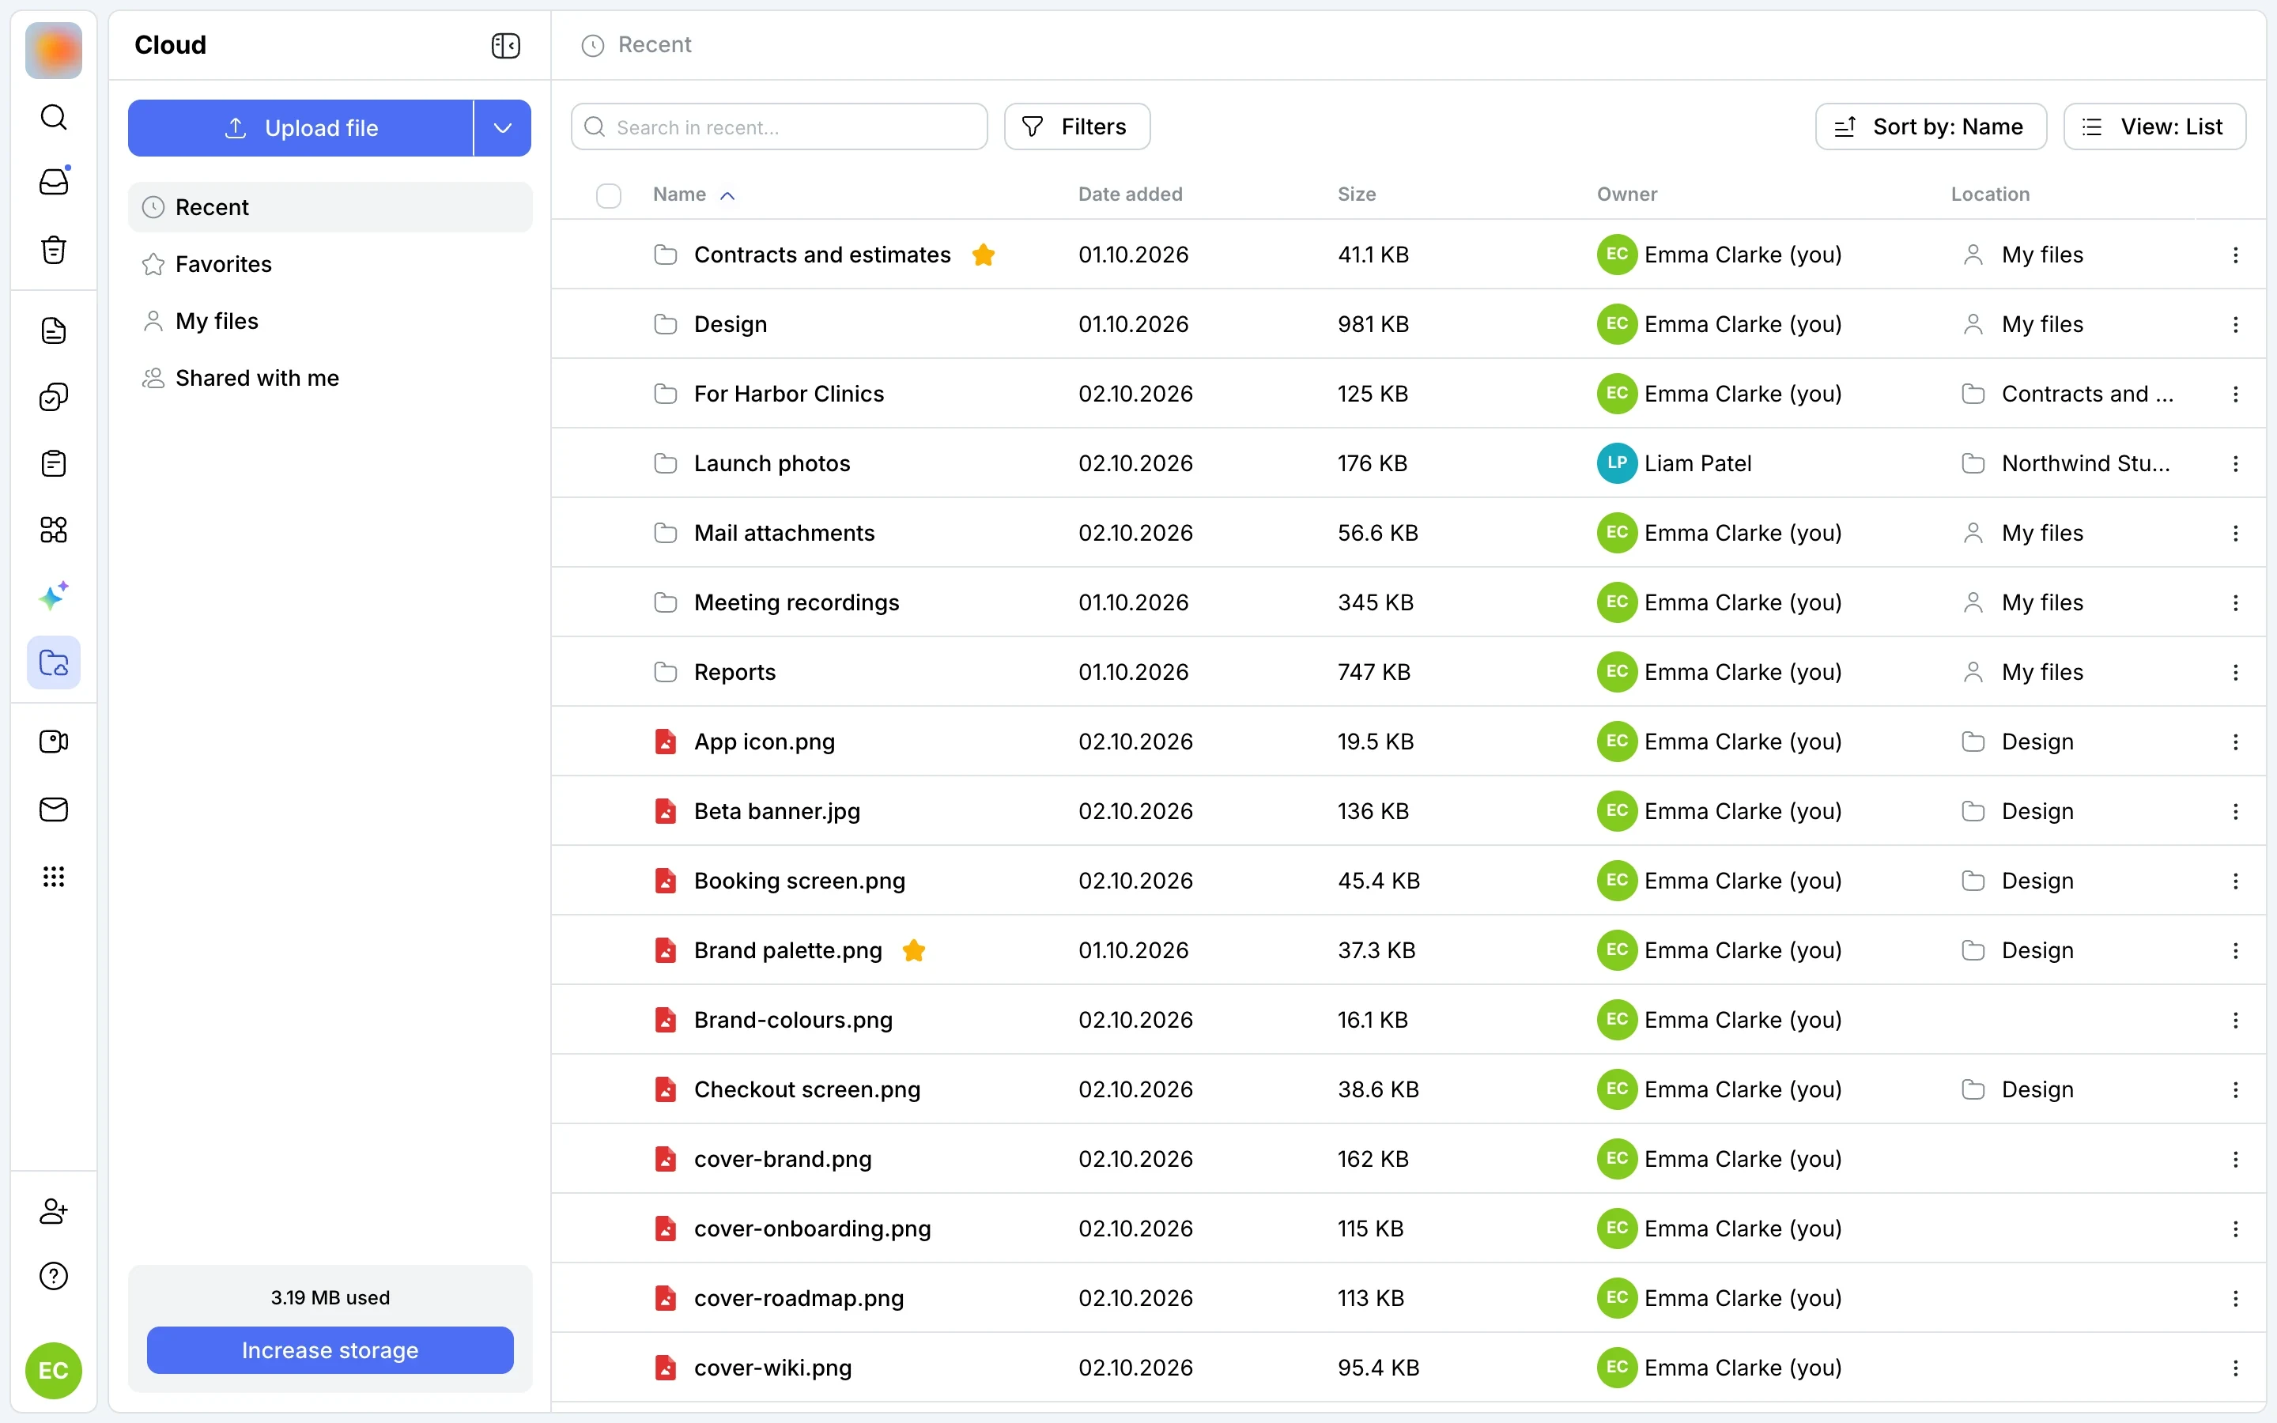Open the mail envelope icon in rail

[x=54, y=810]
